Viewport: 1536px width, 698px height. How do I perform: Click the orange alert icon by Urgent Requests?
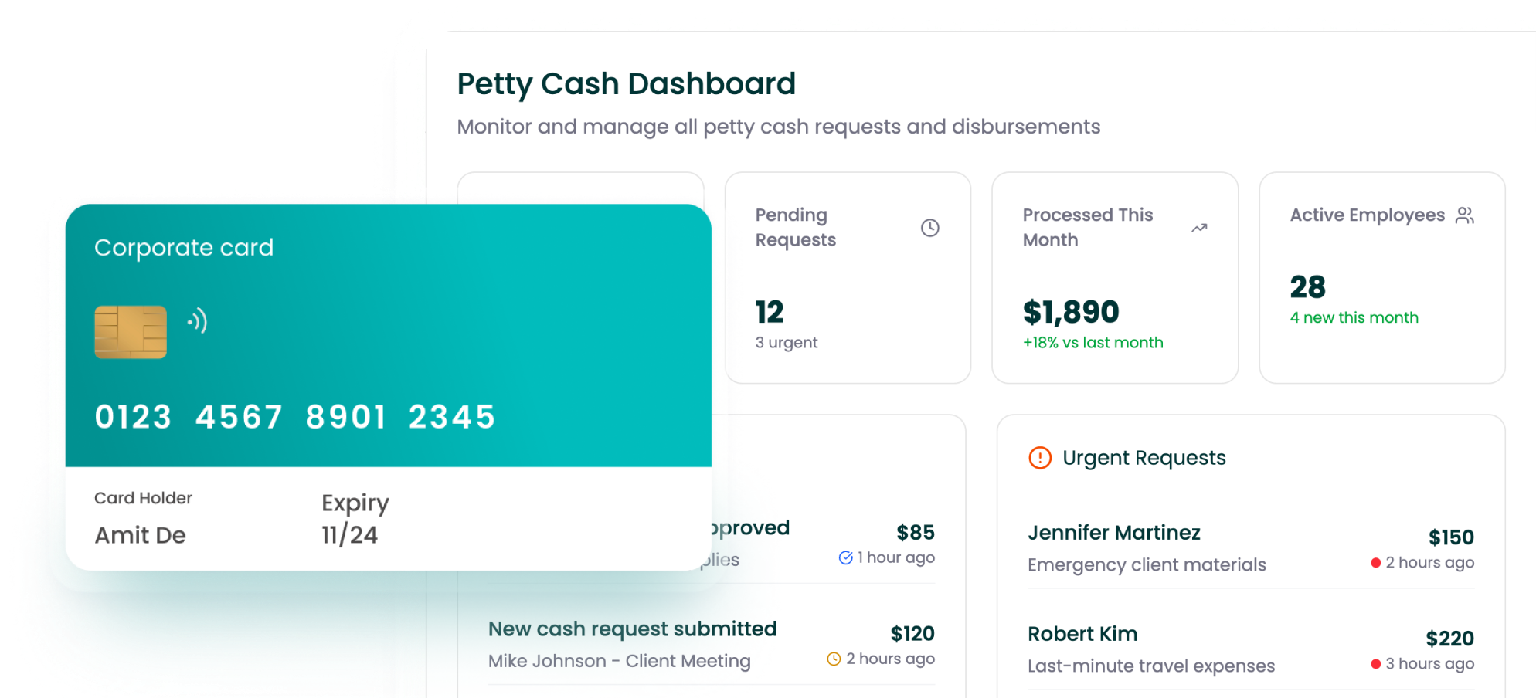(1040, 458)
